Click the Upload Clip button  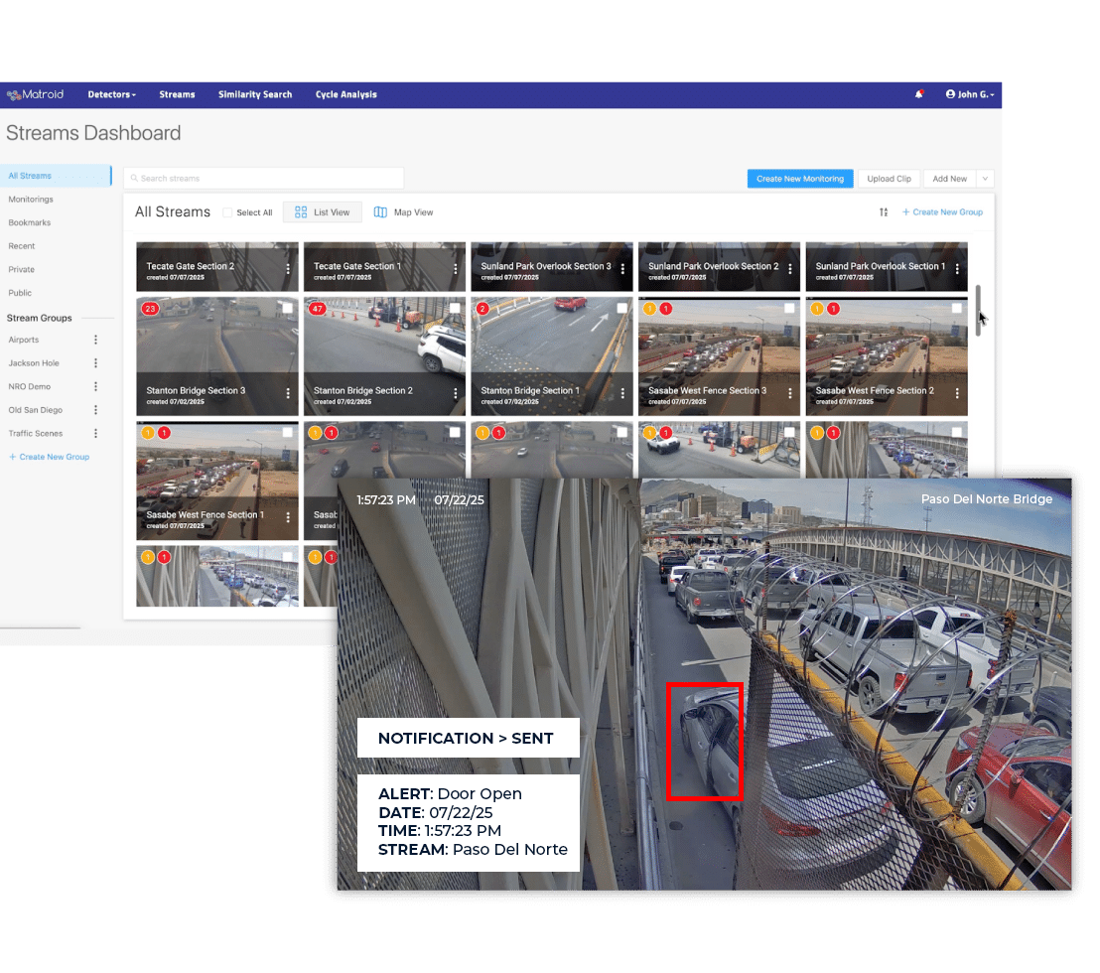(889, 179)
